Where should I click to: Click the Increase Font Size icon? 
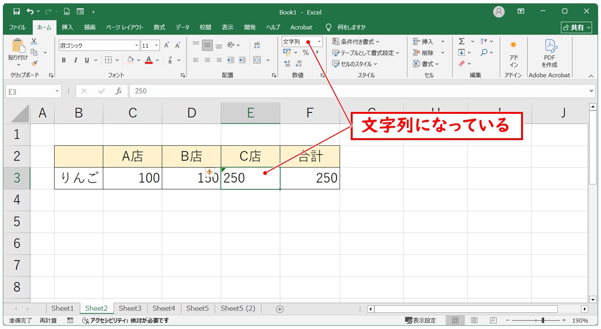167,45
